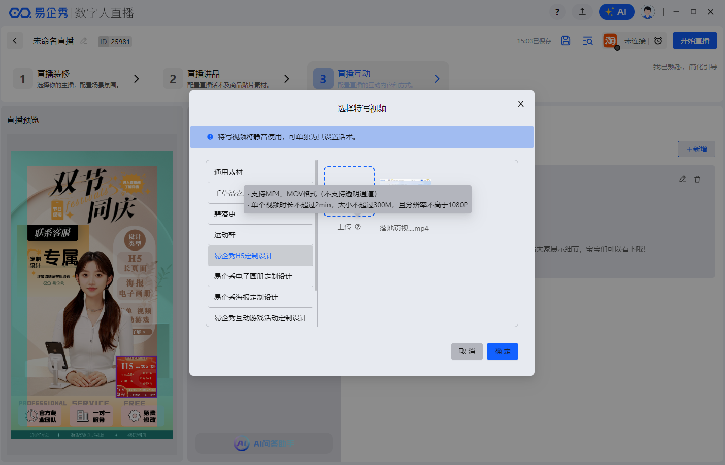Click the Taobao connection icon

coord(610,41)
